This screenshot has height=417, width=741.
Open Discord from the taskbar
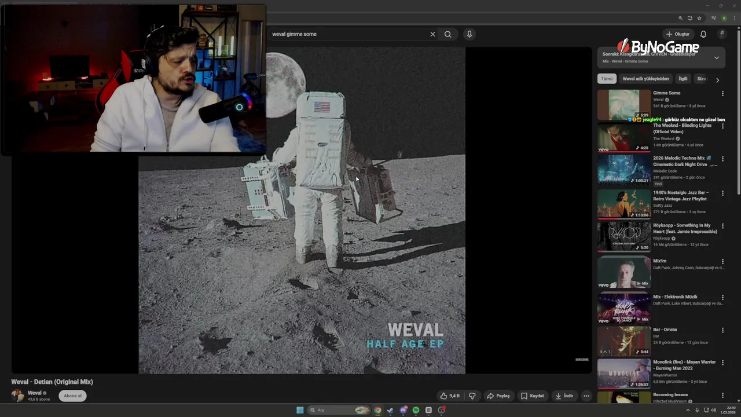pyautogui.click(x=403, y=410)
